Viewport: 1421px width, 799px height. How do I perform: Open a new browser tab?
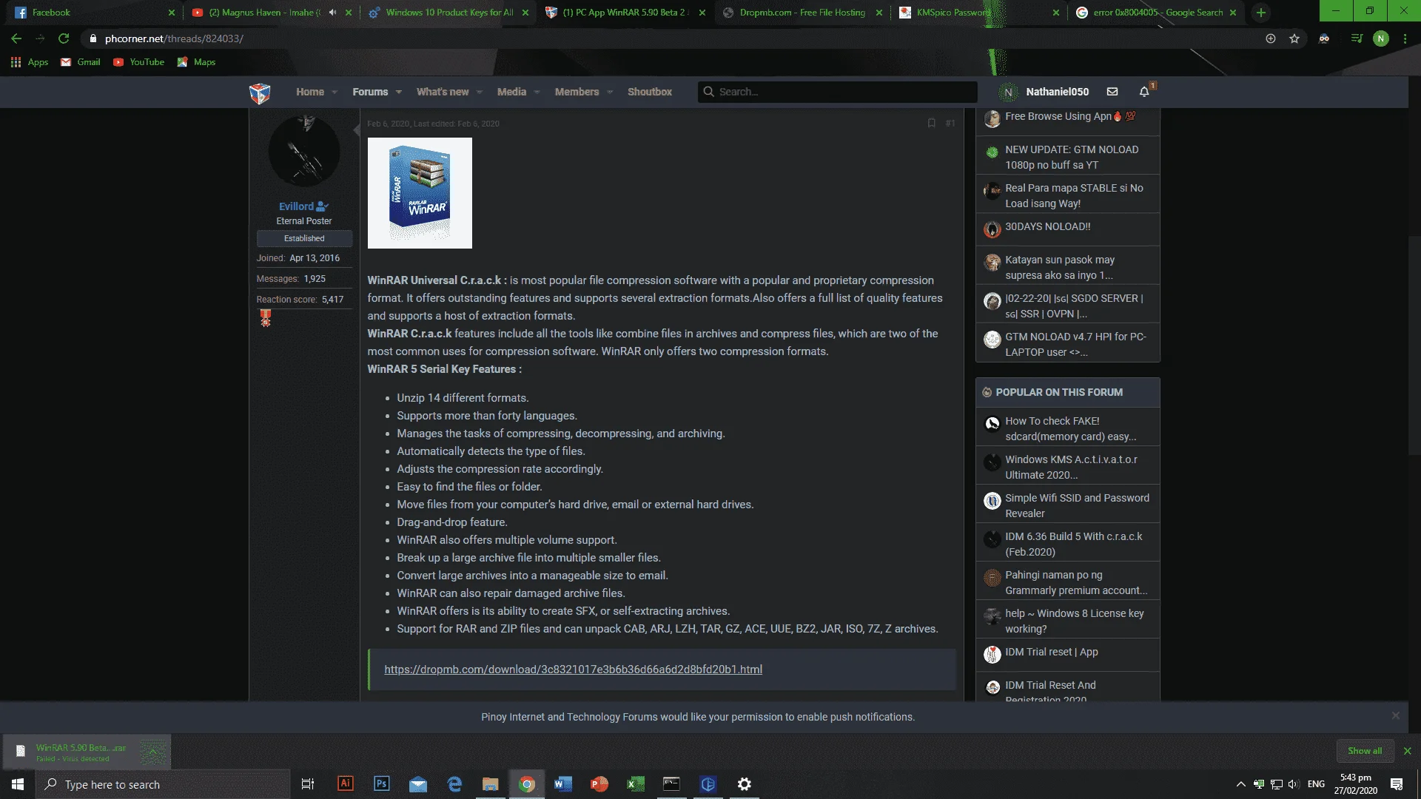click(x=1261, y=13)
